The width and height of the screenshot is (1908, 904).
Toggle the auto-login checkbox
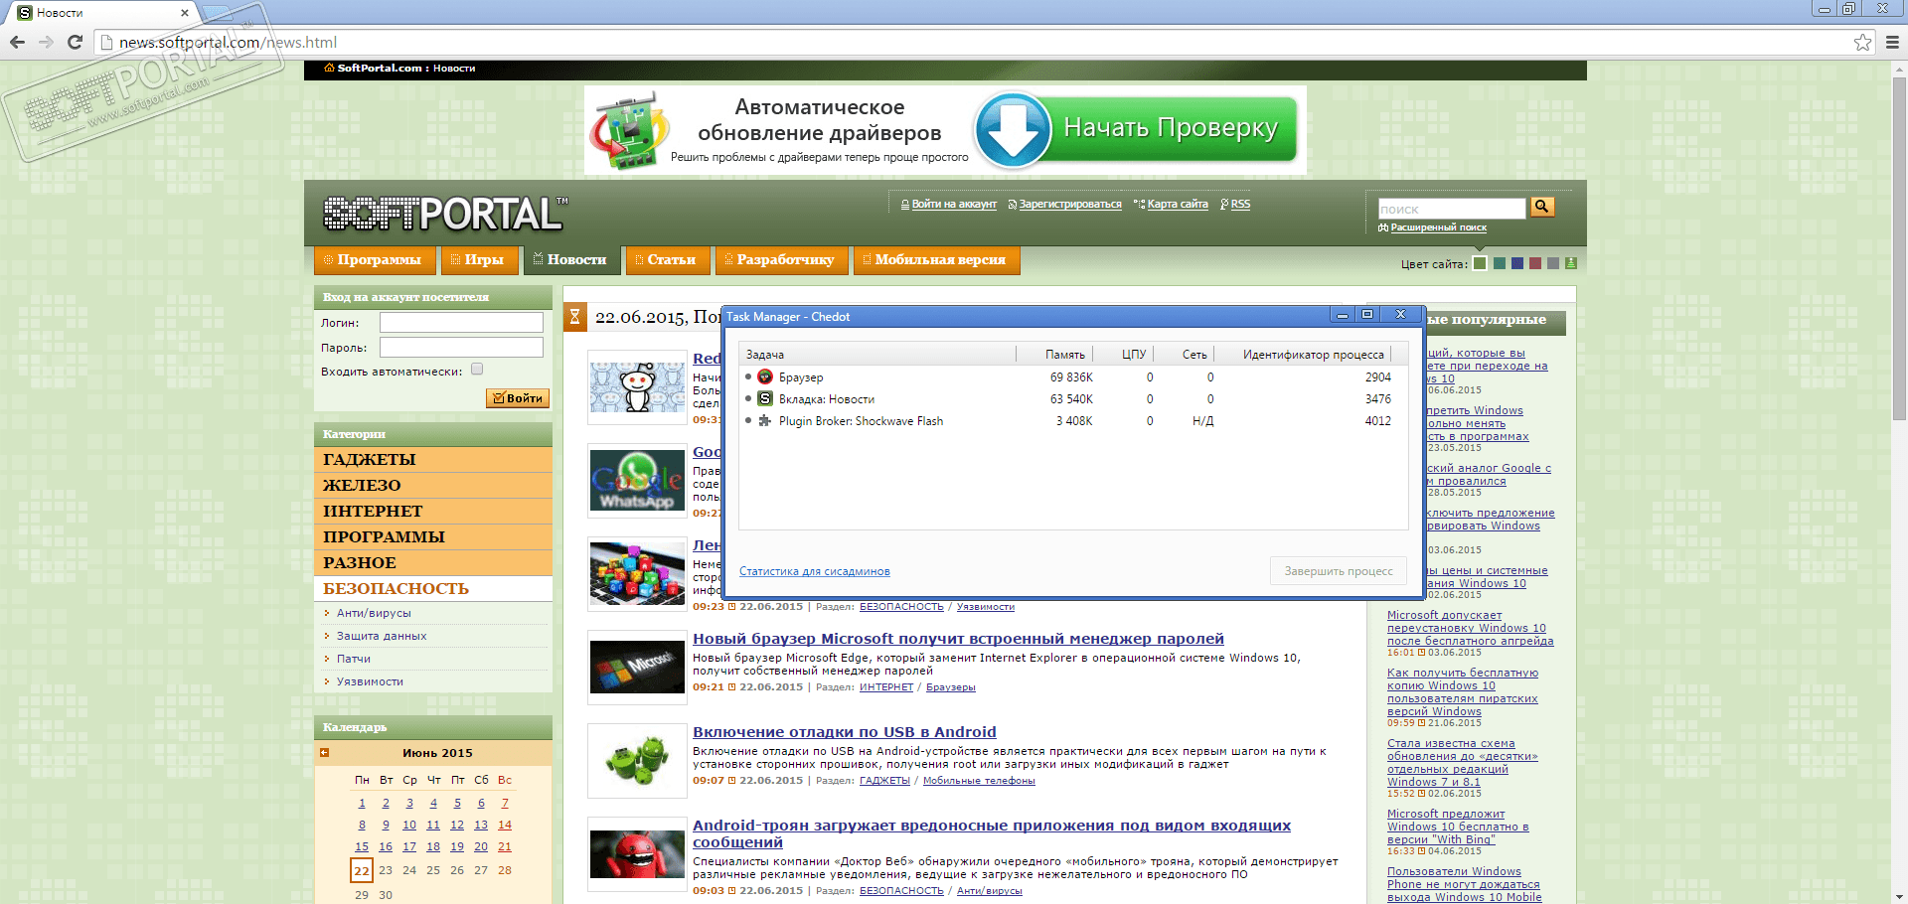[x=477, y=370]
